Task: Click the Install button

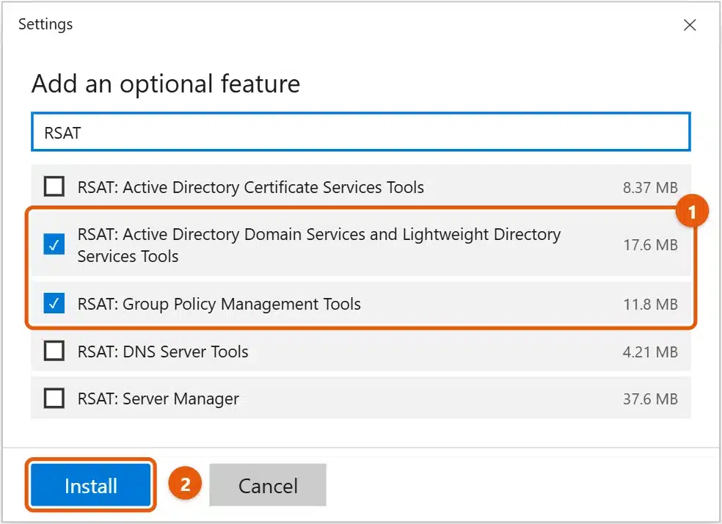Action: pos(91,485)
